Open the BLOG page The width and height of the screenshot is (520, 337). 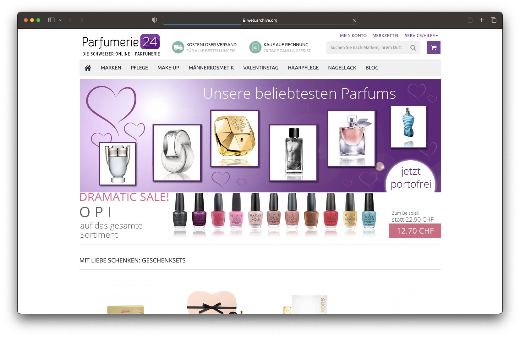(x=372, y=68)
